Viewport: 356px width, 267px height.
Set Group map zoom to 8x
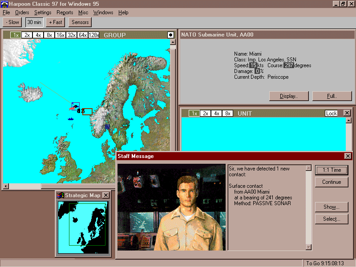point(49,35)
